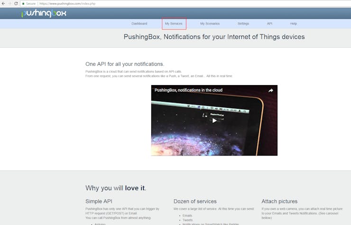Open the Settings menu item

(243, 24)
